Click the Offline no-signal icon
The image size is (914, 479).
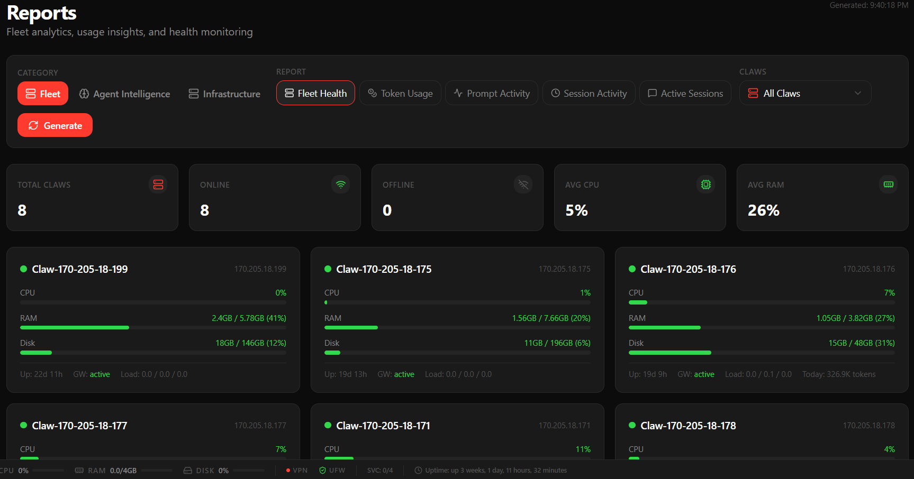(523, 185)
